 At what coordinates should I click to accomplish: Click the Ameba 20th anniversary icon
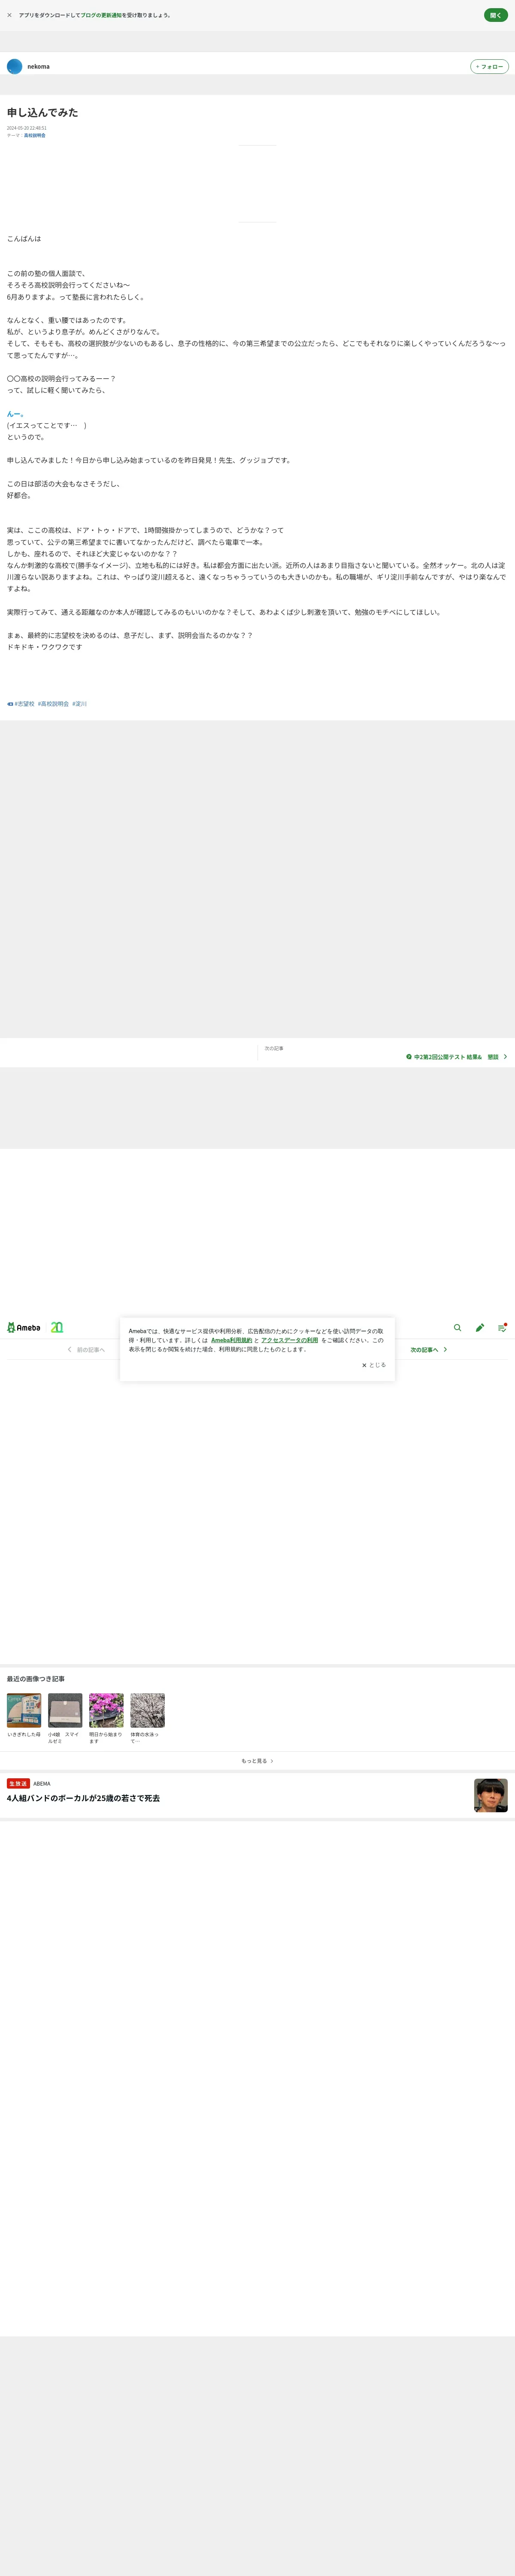click(x=57, y=1328)
